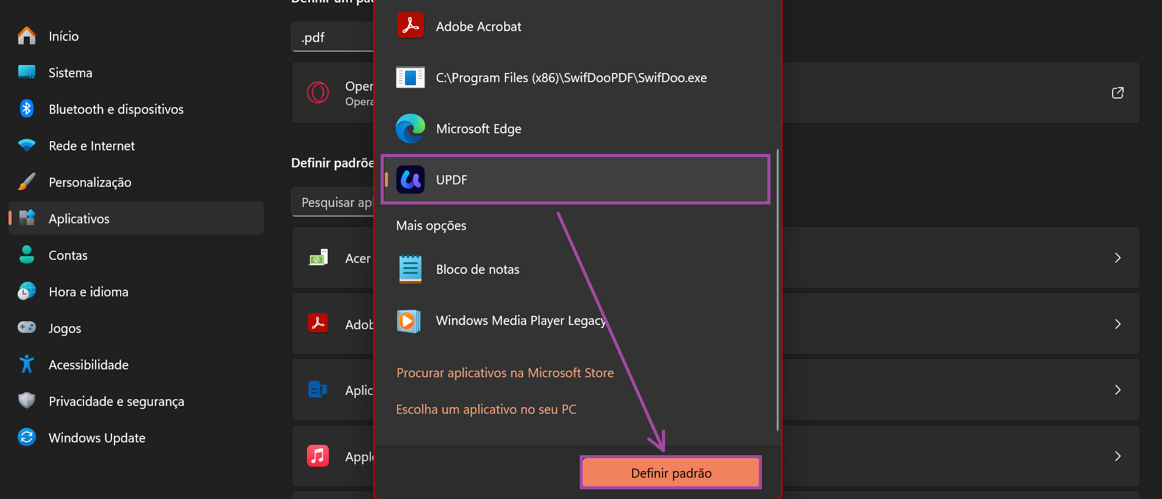Click the blue Aplic... app icon
The width and height of the screenshot is (1162, 499).
pyautogui.click(x=318, y=389)
